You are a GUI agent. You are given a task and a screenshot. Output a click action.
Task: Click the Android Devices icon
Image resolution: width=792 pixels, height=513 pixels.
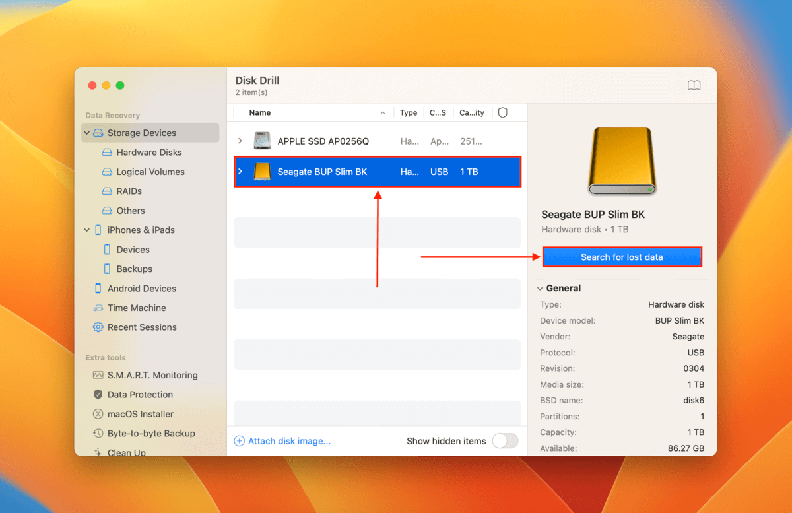click(98, 289)
